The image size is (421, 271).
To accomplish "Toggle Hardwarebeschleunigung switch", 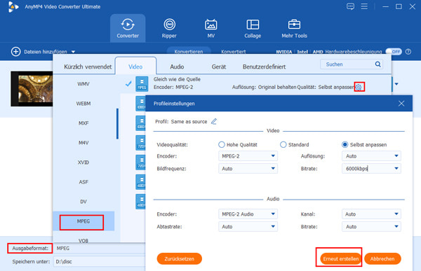I will pos(394,51).
